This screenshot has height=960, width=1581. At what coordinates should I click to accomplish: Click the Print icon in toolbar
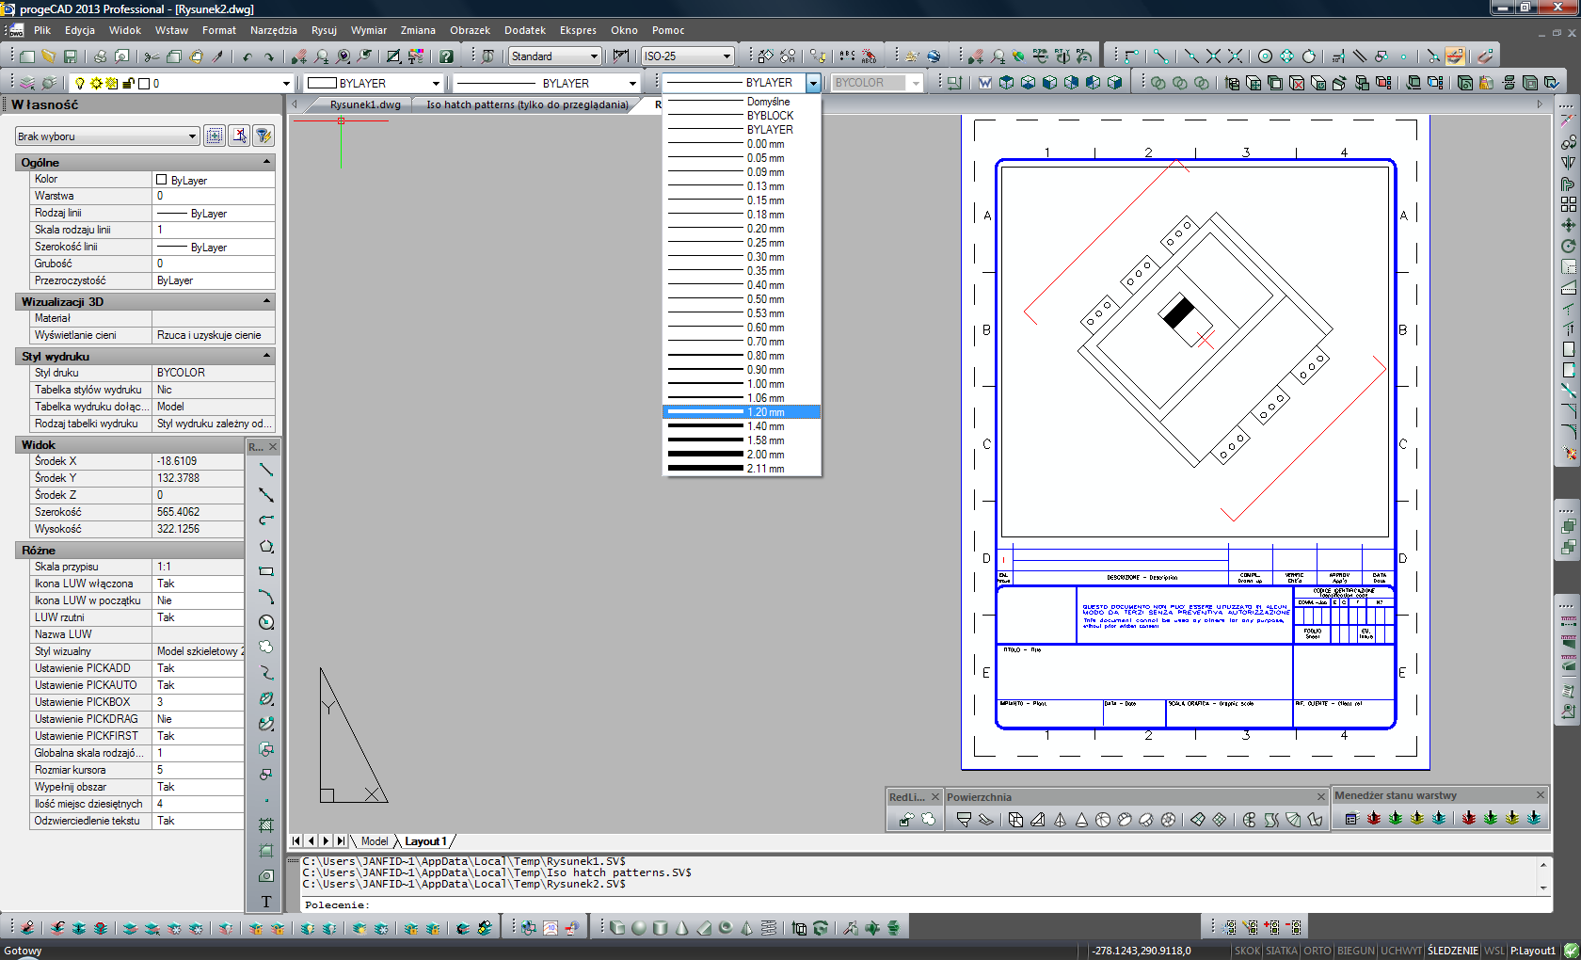pos(100,56)
